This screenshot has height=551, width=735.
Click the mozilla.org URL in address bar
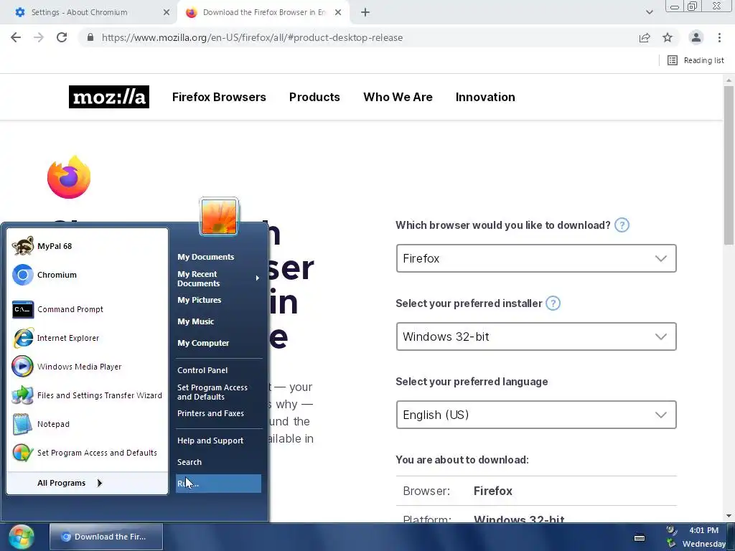click(x=252, y=37)
